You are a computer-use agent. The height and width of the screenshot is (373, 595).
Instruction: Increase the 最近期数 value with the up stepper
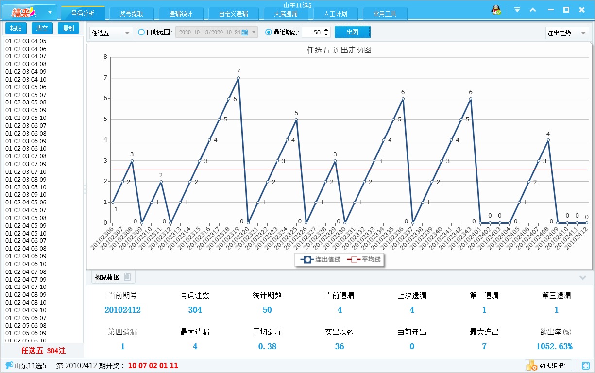326,29
